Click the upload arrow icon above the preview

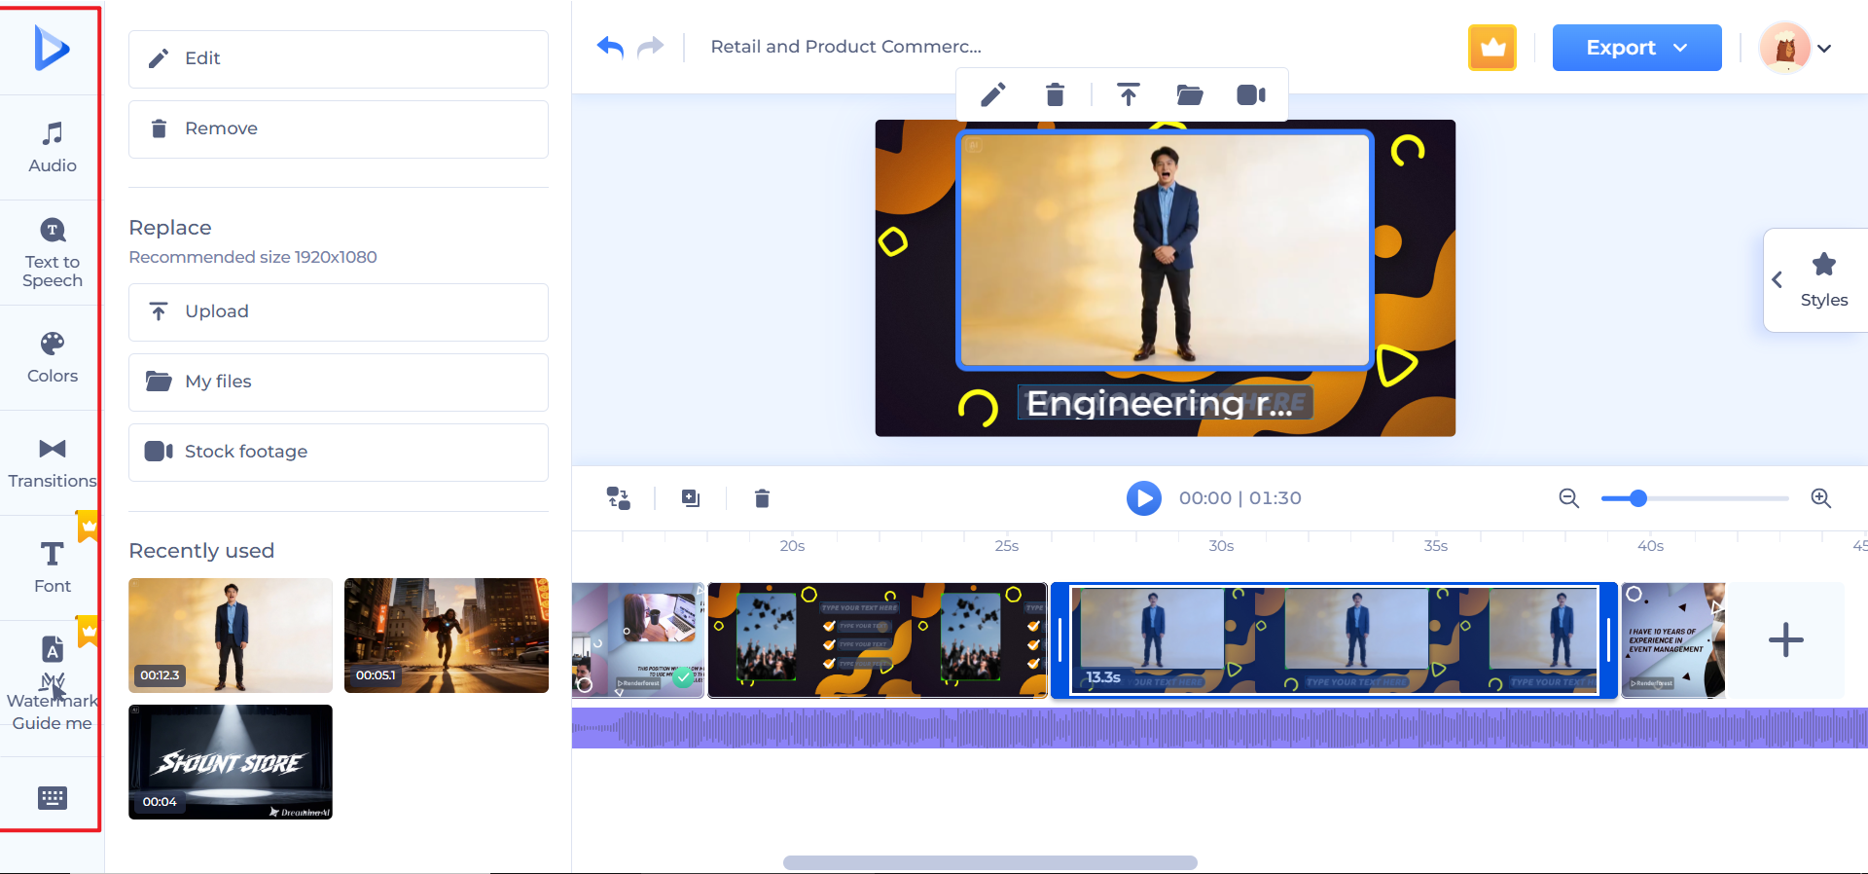coord(1128,94)
